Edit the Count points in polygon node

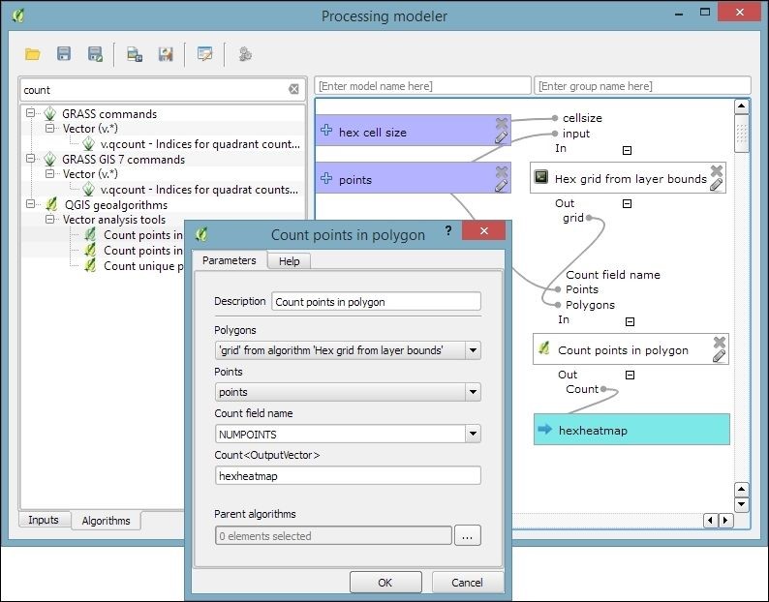point(719,356)
